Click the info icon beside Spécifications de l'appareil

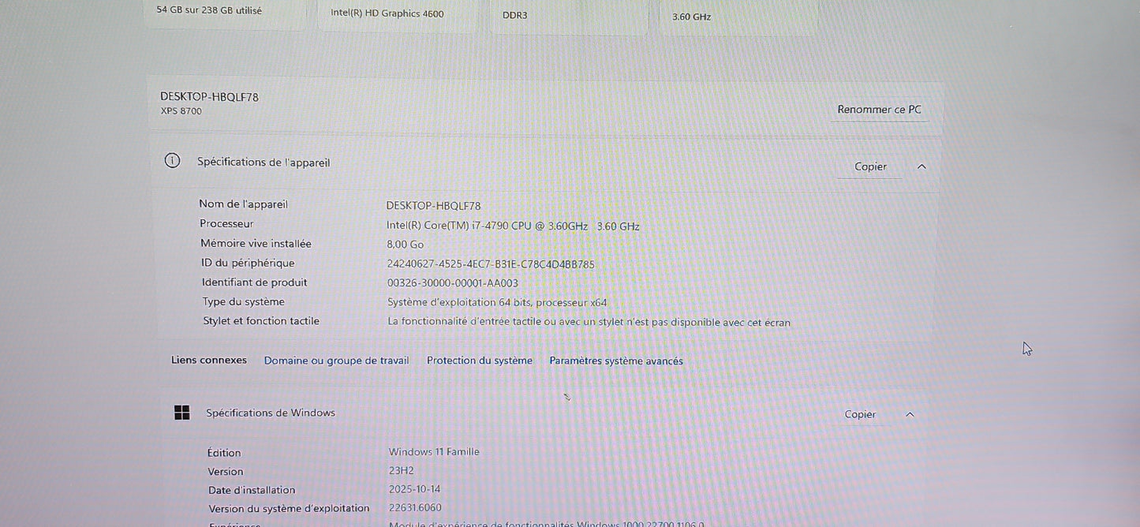click(172, 160)
